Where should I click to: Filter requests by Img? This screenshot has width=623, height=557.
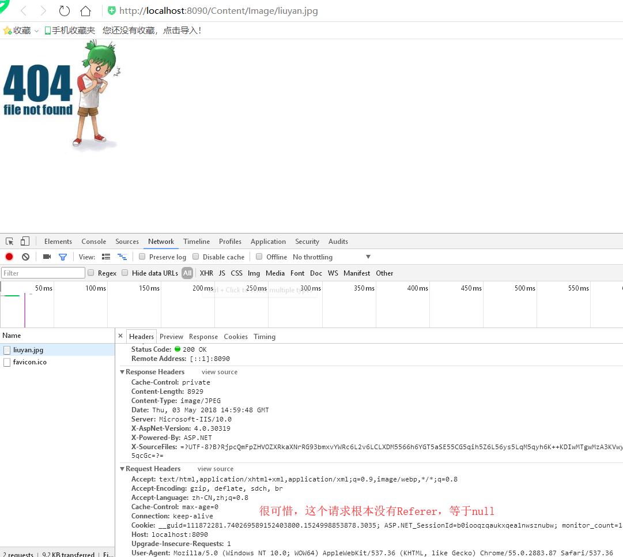point(254,273)
